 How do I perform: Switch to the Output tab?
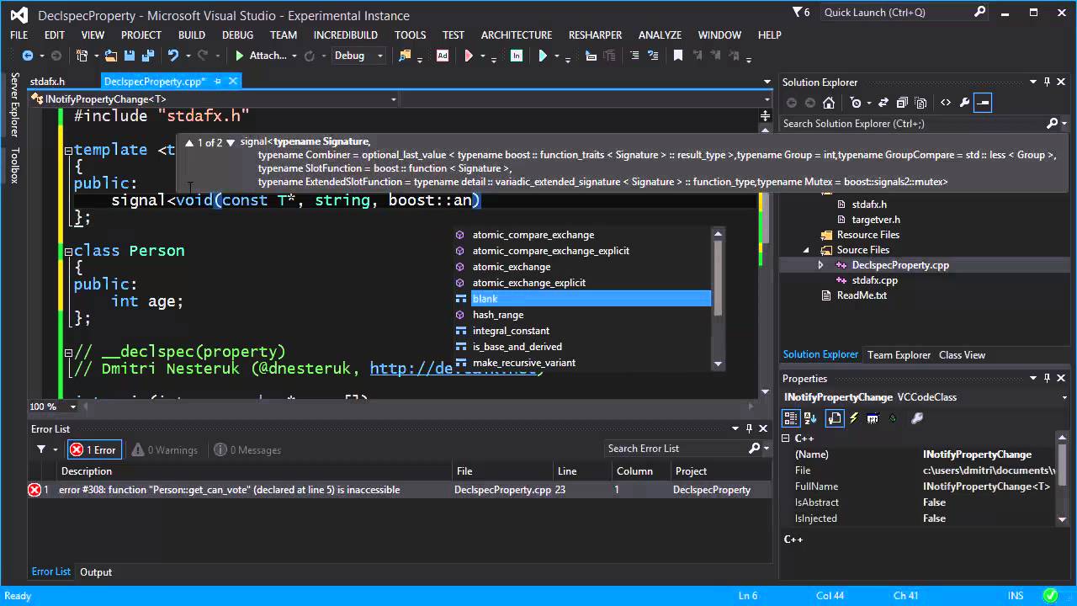(96, 572)
